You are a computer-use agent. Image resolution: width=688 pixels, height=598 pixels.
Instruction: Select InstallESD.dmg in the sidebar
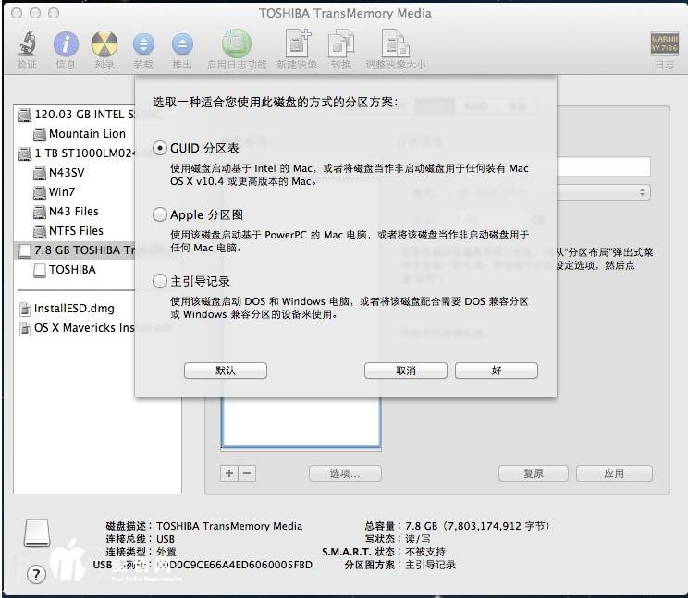pos(74,309)
